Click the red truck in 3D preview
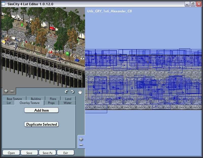 click(x=53, y=29)
